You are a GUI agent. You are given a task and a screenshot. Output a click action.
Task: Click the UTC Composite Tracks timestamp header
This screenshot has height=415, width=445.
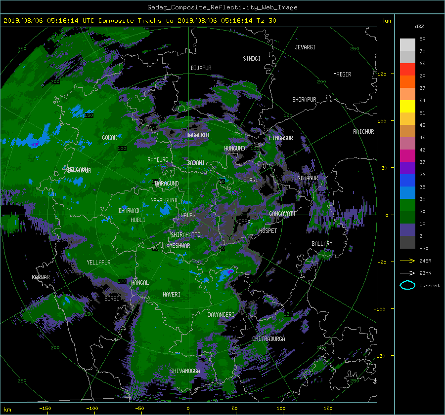tap(139, 20)
